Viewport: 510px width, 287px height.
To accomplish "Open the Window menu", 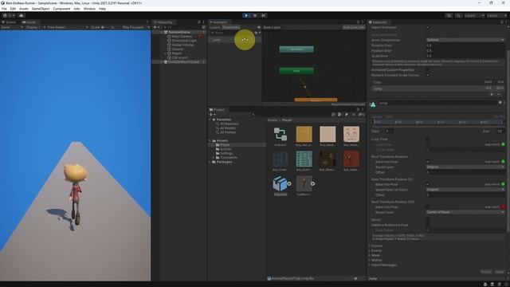I will pyautogui.click(x=89, y=9).
